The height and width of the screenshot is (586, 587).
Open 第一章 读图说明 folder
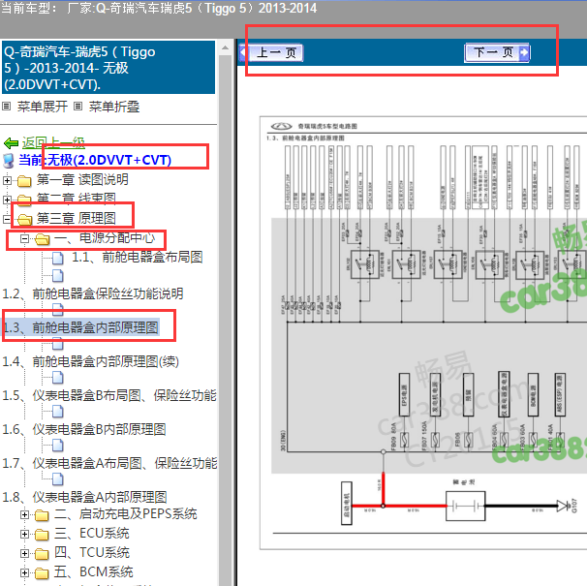(82, 180)
